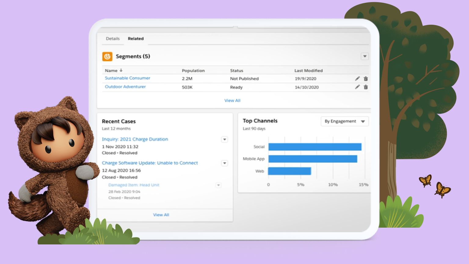Viewport: 469px width, 264px height.
Task: Click the Last 12 months label
Action: tap(116, 129)
